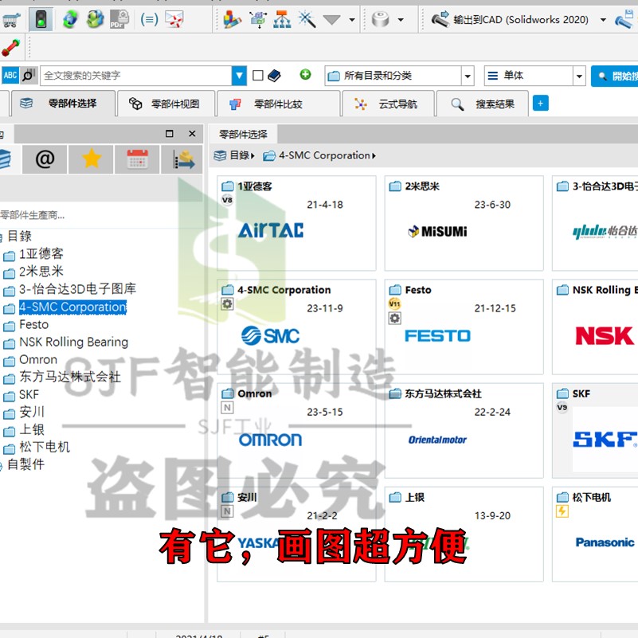Click the parentheses variables icon
Viewport: 638px width, 638px height.
point(149,19)
